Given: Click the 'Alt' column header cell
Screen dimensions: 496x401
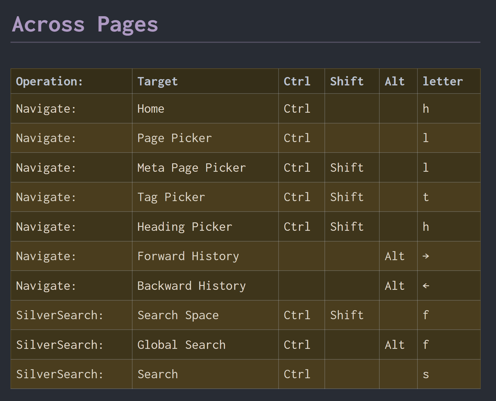Looking at the screenshot, I should 395,82.
